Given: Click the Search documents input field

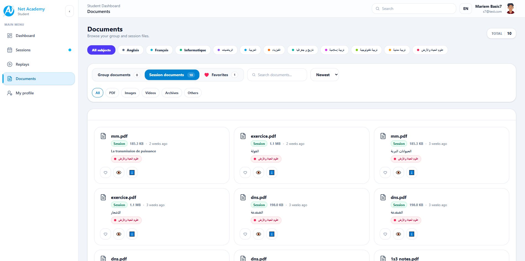Looking at the screenshot, I should tap(277, 75).
